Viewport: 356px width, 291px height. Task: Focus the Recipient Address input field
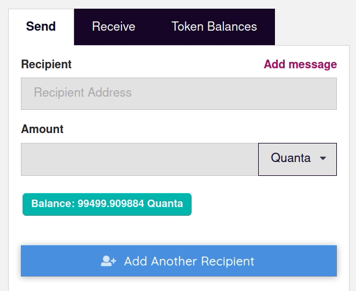[x=179, y=94]
